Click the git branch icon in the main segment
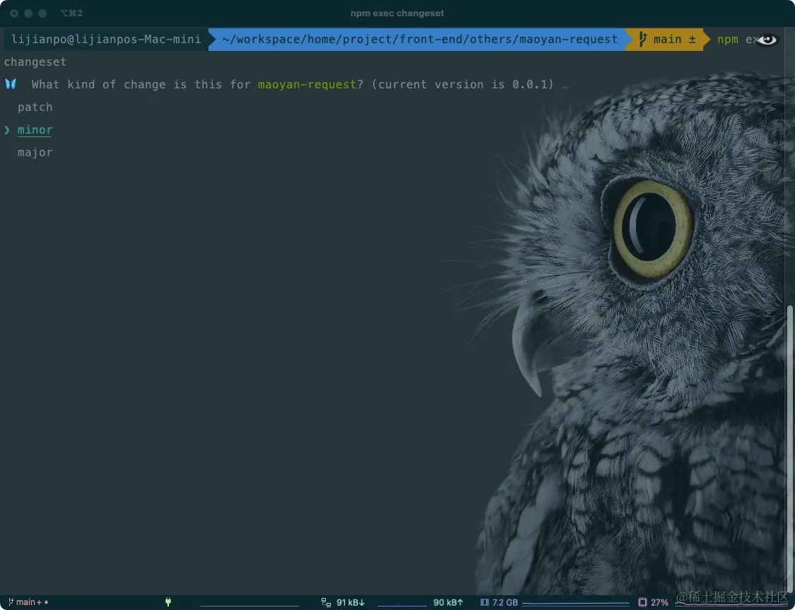 click(642, 39)
